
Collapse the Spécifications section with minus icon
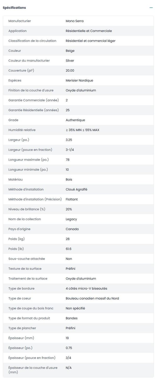[151, 8]
